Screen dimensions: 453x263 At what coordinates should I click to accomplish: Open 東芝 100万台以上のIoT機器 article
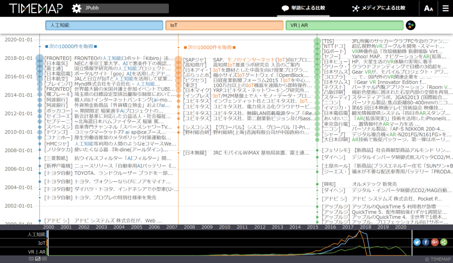pyautogui.click(x=248, y=85)
